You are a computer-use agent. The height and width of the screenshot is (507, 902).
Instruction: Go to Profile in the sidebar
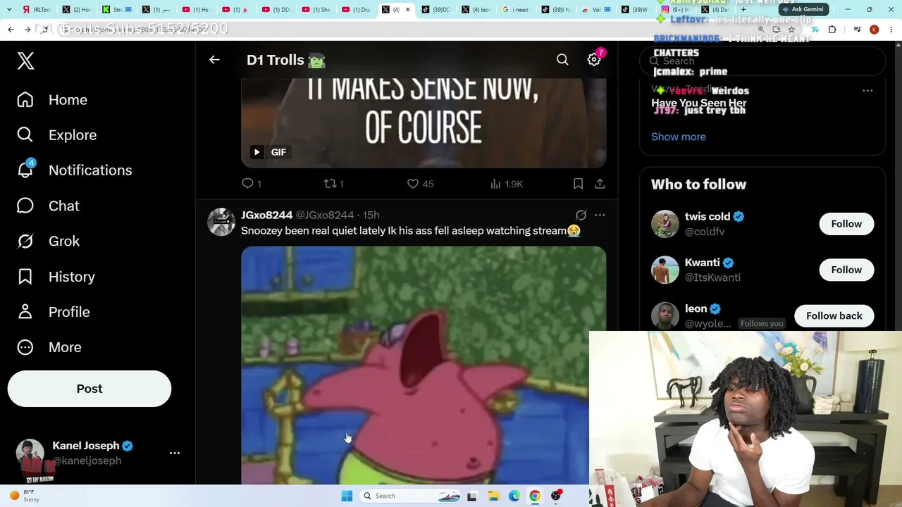(x=53, y=312)
